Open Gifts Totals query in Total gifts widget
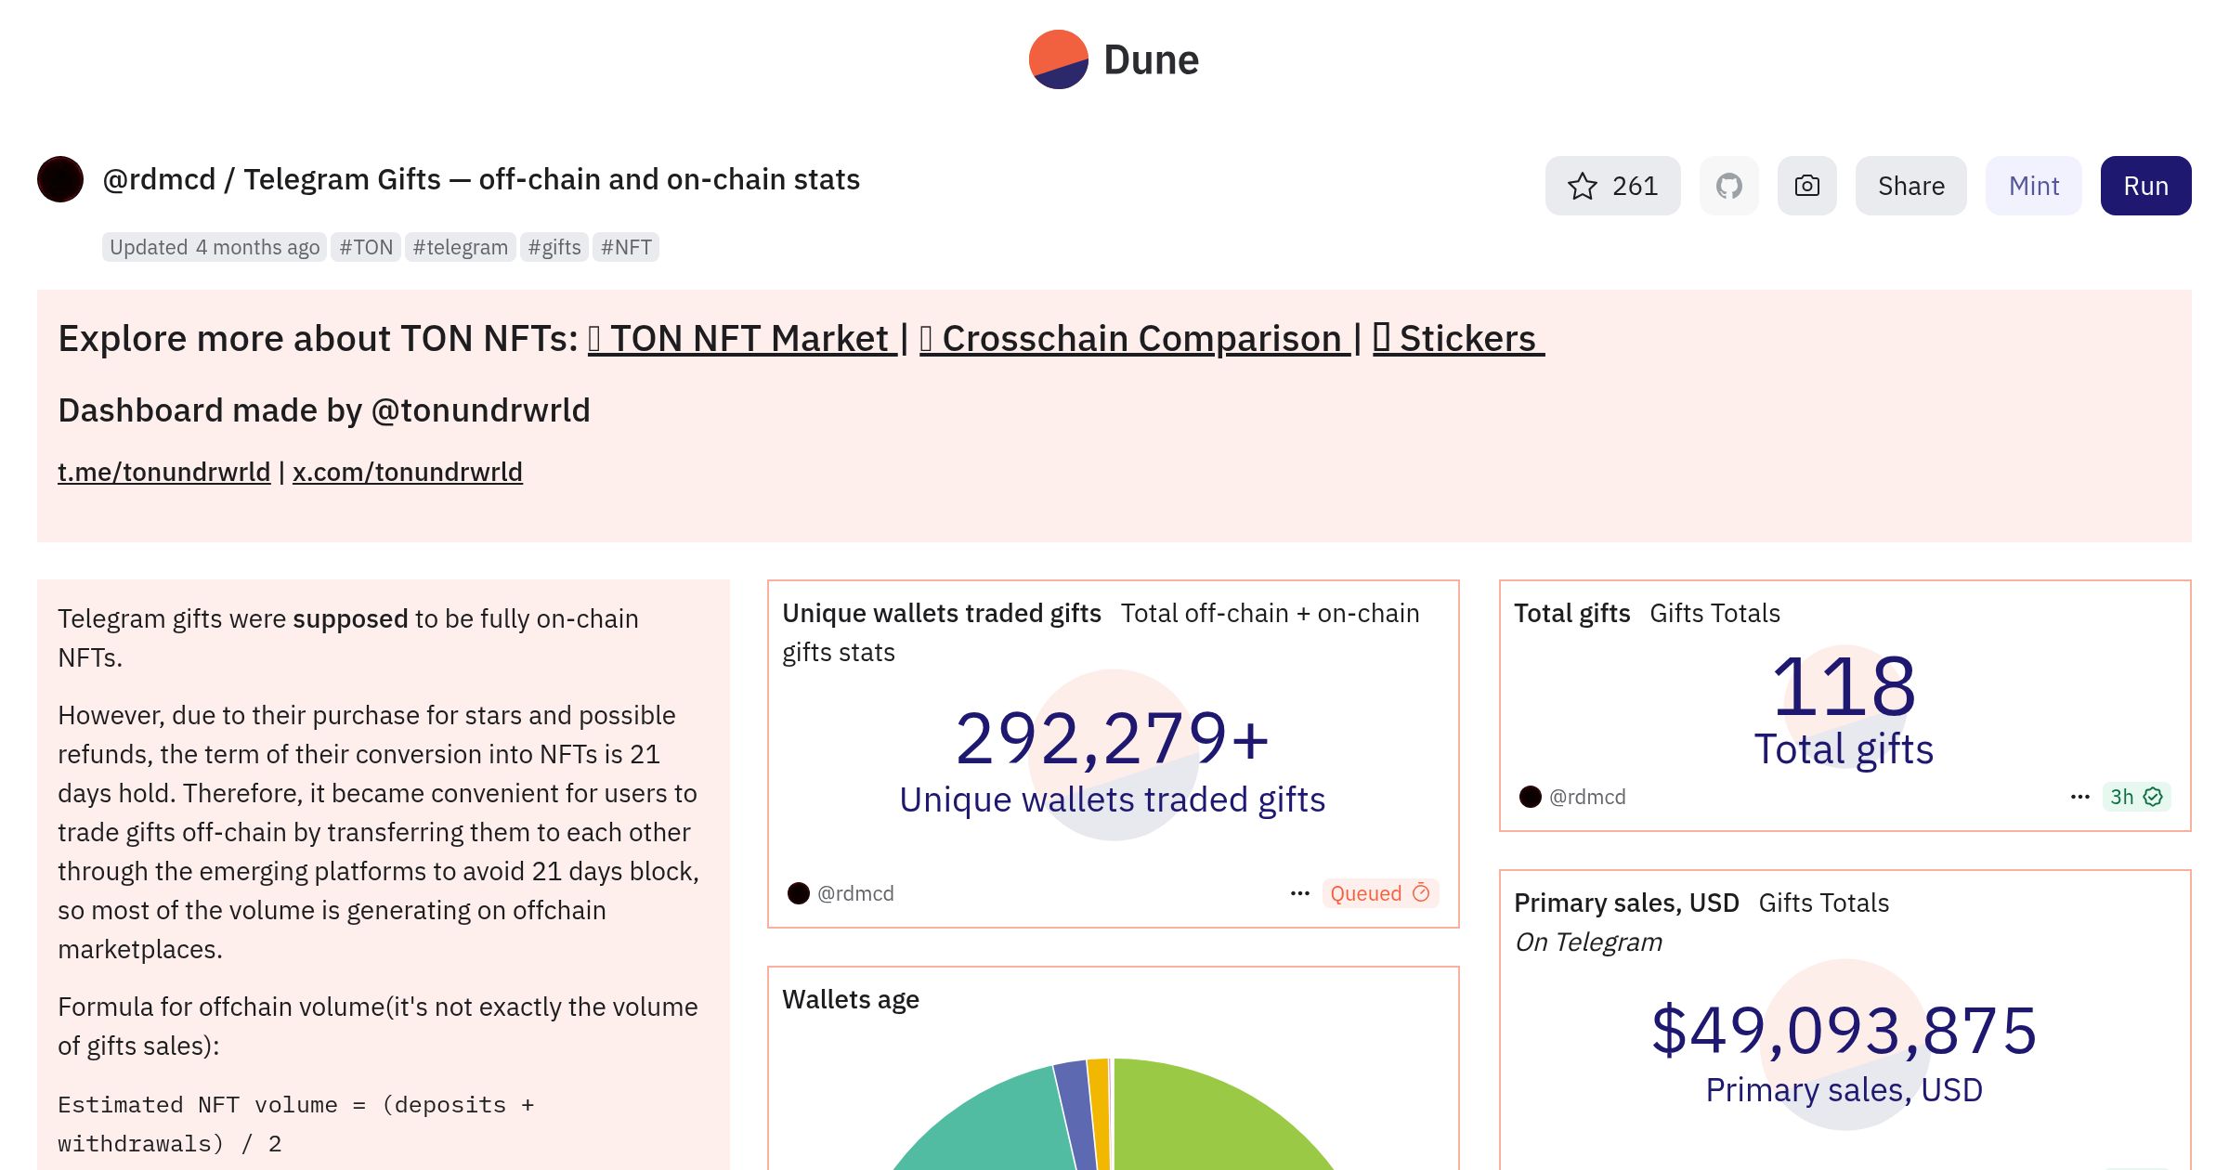Image resolution: width=2229 pixels, height=1170 pixels. [x=1714, y=613]
